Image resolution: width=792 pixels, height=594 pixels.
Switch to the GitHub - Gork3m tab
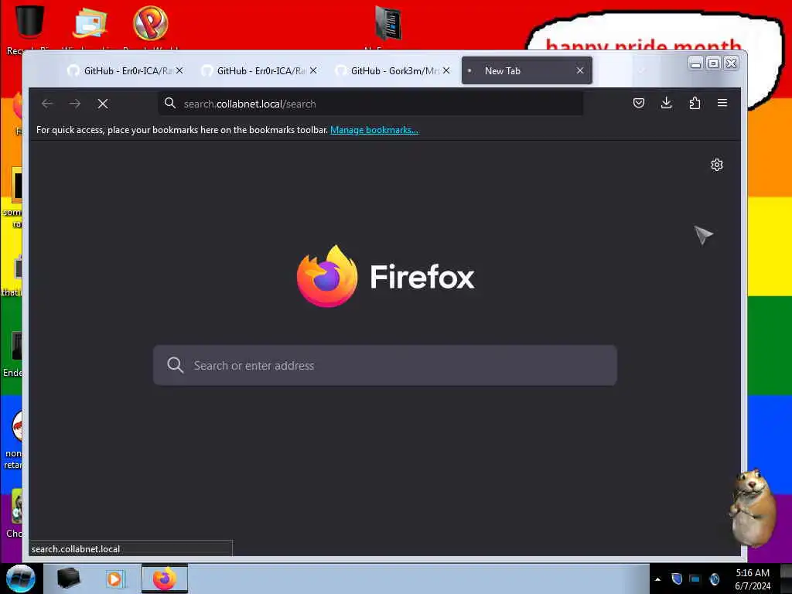393,70
